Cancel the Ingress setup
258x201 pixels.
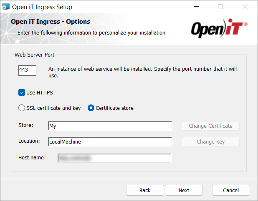231,190
